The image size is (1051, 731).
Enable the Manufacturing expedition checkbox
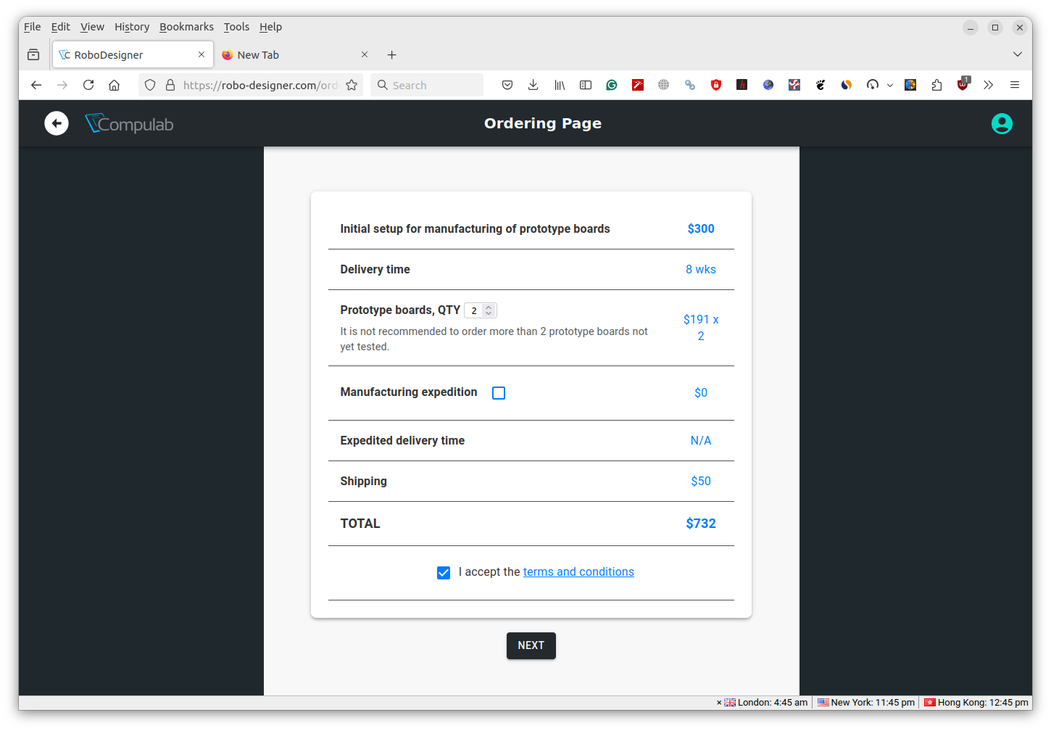499,393
